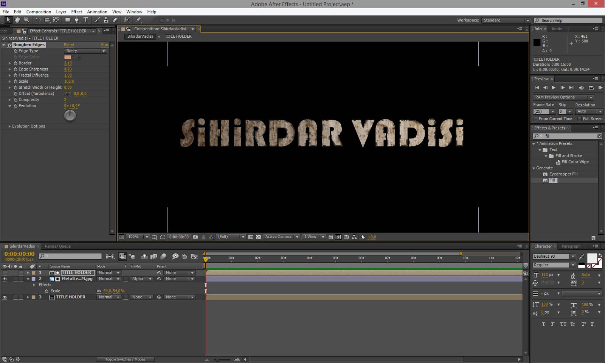Select the Rectangle shape tool

(x=68, y=20)
